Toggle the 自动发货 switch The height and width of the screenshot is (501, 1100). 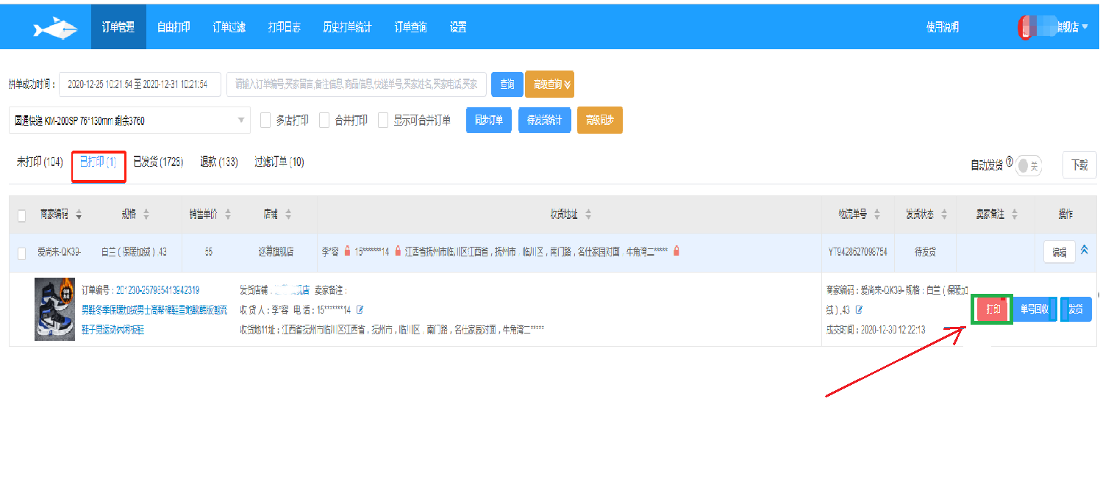[x=1029, y=166]
